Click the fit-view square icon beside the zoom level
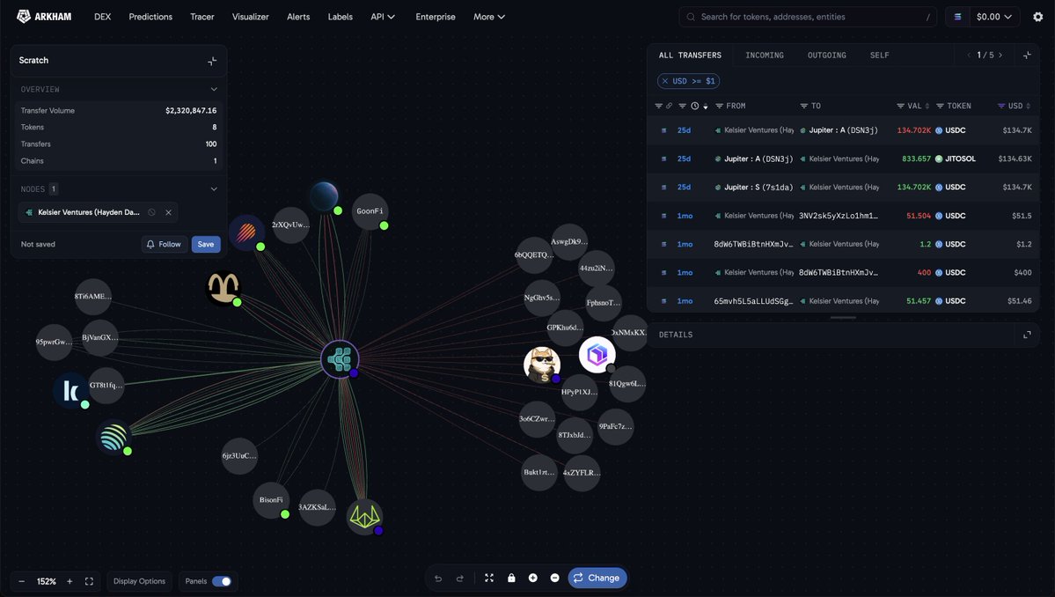The height and width of the screenshot is (597, 1055). (x=89, y=581)
